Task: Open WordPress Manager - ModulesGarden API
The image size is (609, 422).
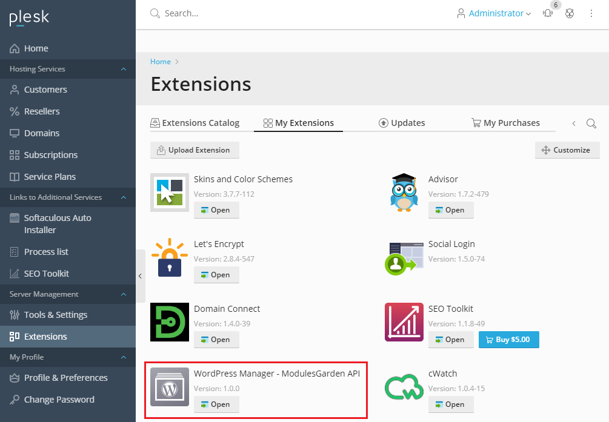Action: coord(216,404)
